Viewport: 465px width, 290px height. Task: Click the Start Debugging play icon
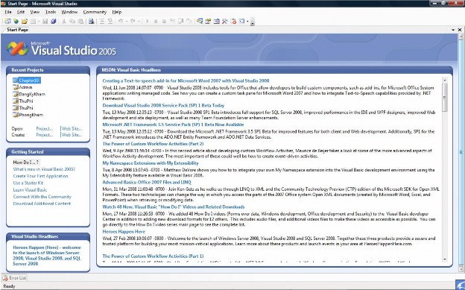click(147, 21)
